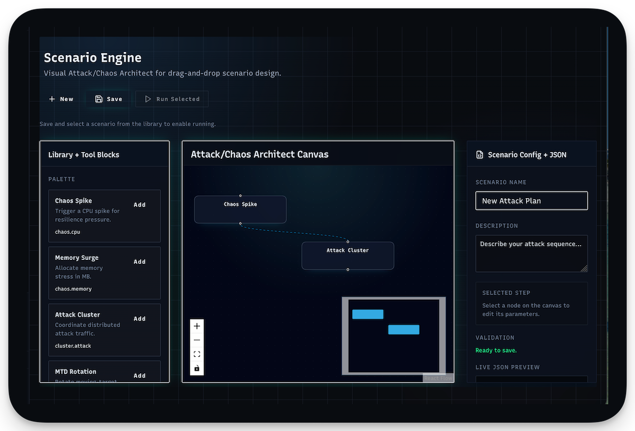Screen dimensions: 635x431
Task: Click the floppy disk Save icon
Action: (99, 99)
